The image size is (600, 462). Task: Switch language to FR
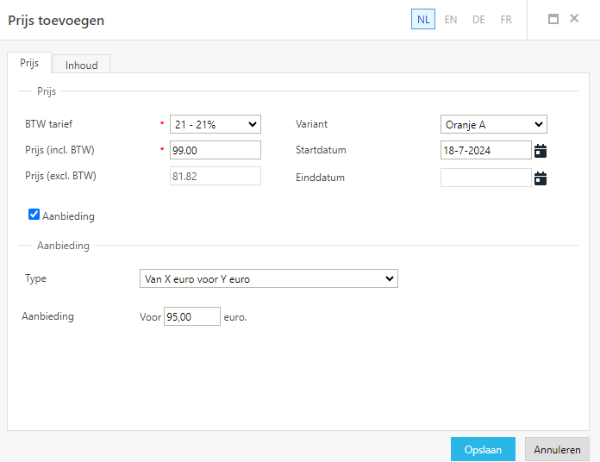click(506, 20)
